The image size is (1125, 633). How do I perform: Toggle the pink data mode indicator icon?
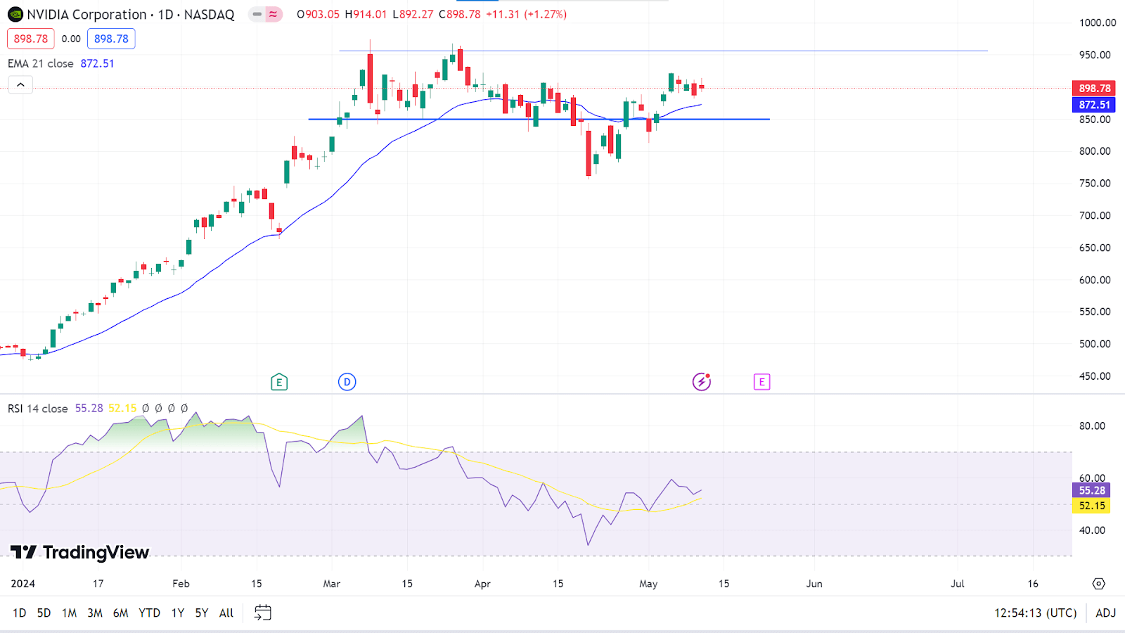coord(274,14)
